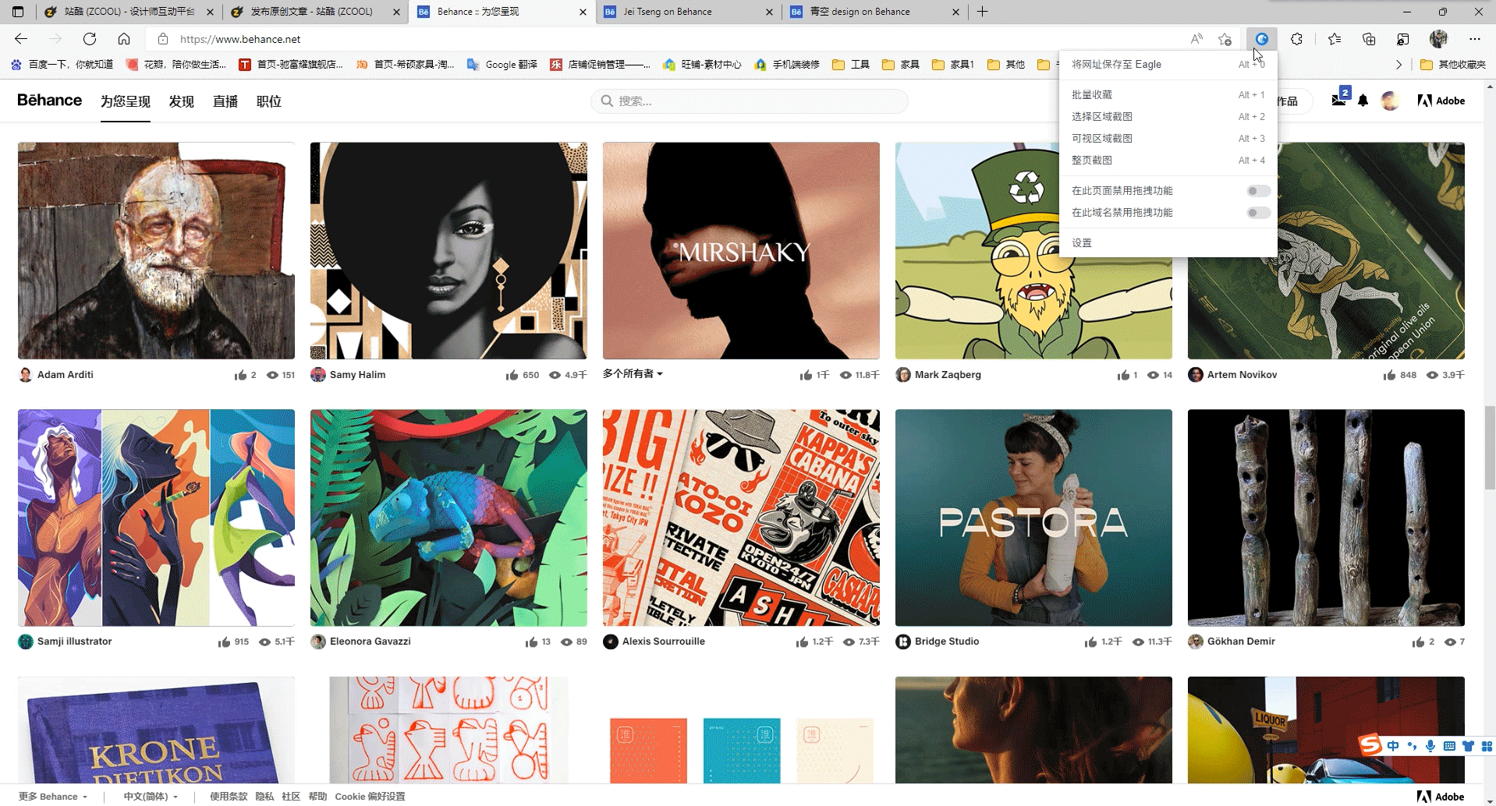Open the Behance user profile avatar

coord(1390,101)
